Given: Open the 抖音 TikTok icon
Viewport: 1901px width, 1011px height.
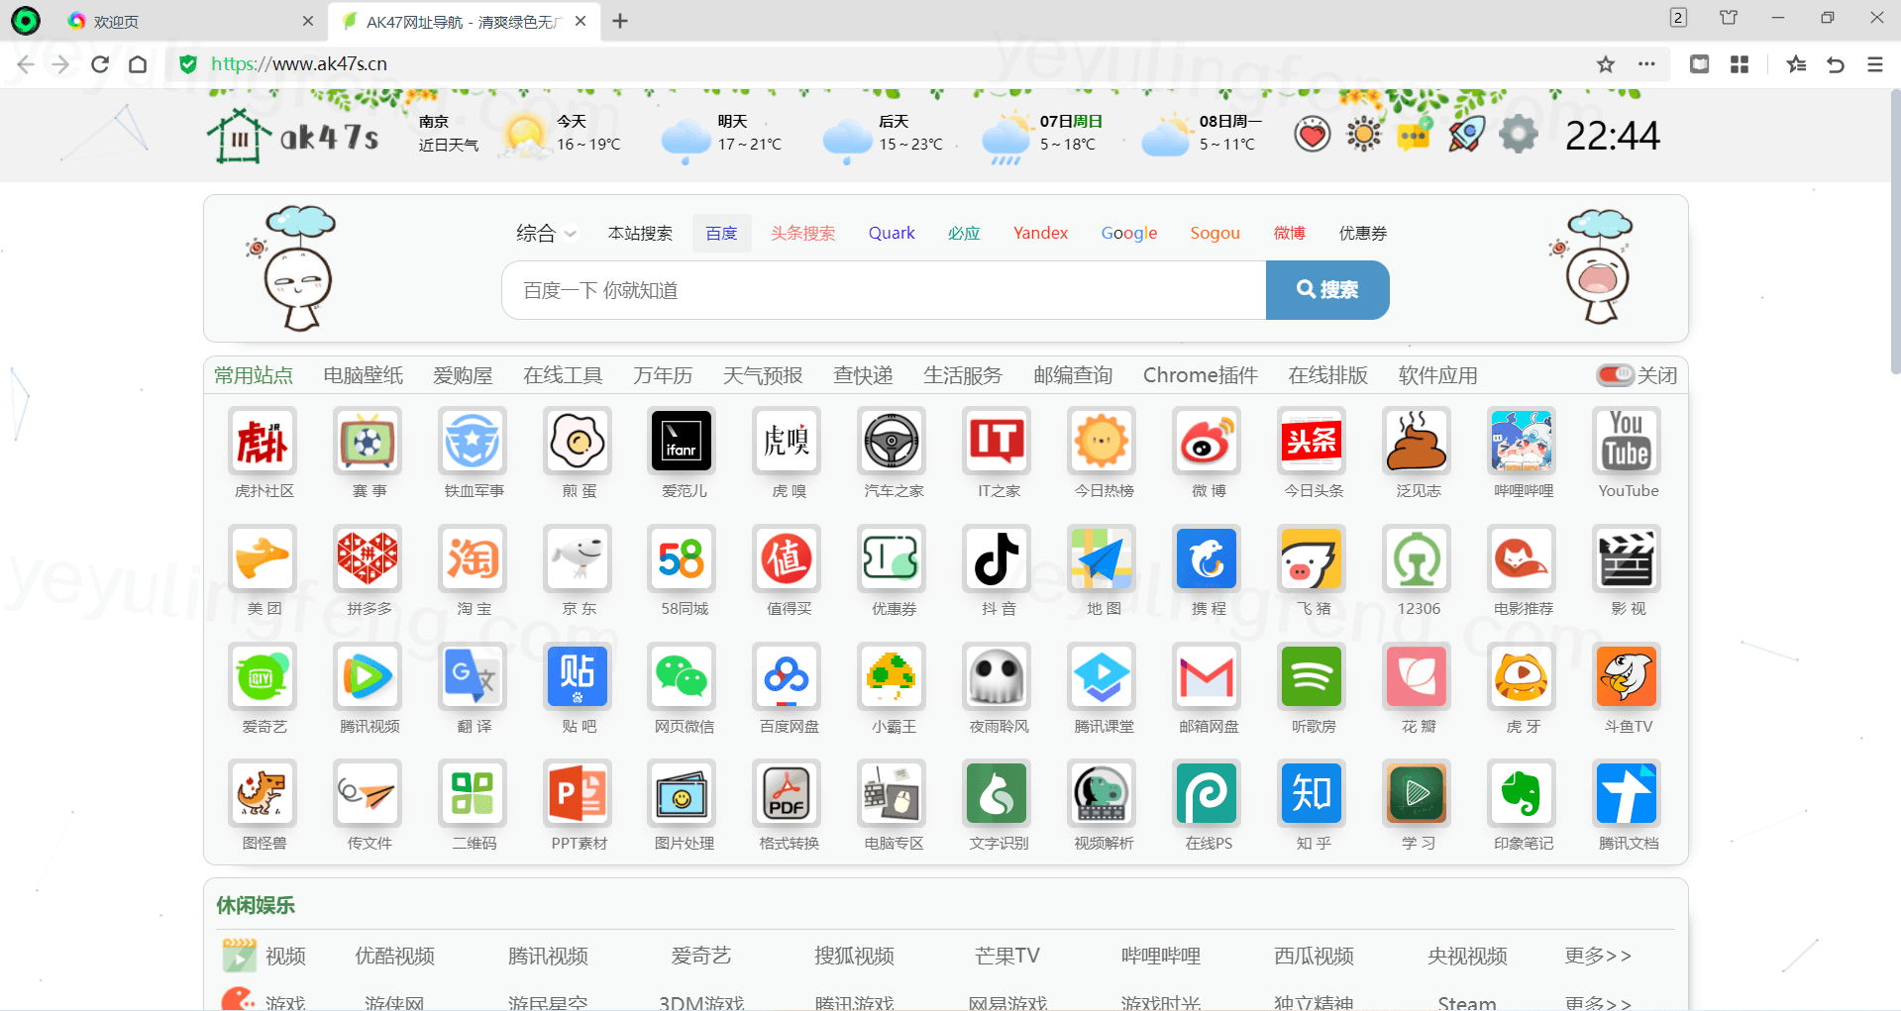Looking at the screenshot, I should [997, 558].
